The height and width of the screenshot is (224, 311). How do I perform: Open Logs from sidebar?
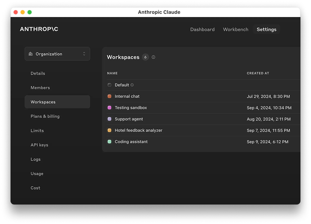[x=36, y=159]
